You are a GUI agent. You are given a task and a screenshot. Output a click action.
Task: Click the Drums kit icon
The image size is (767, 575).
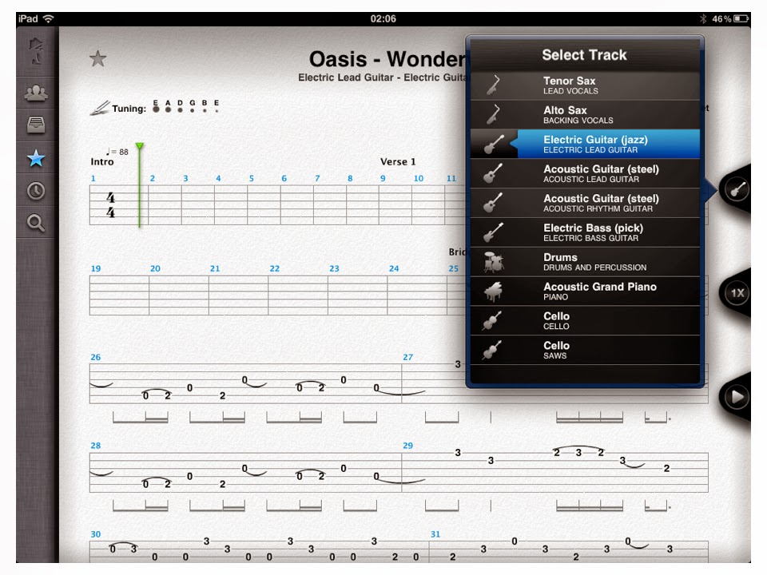pos(493,262)
